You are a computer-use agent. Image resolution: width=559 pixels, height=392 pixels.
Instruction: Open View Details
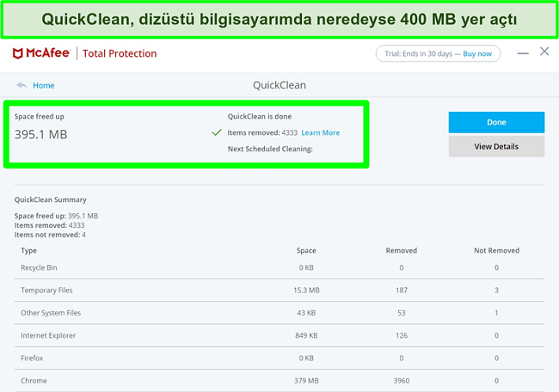[x=496, y=146]
